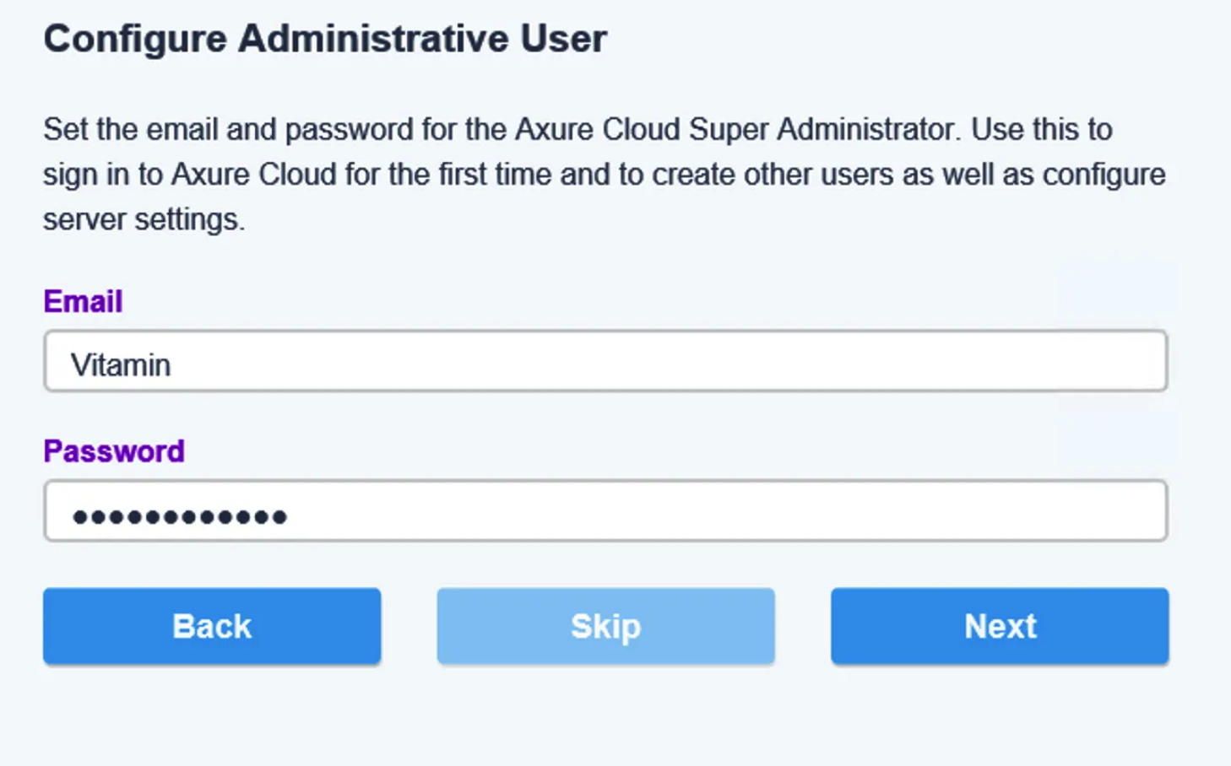
Task: Go back using the Back button
Action: tap(212, 626)
